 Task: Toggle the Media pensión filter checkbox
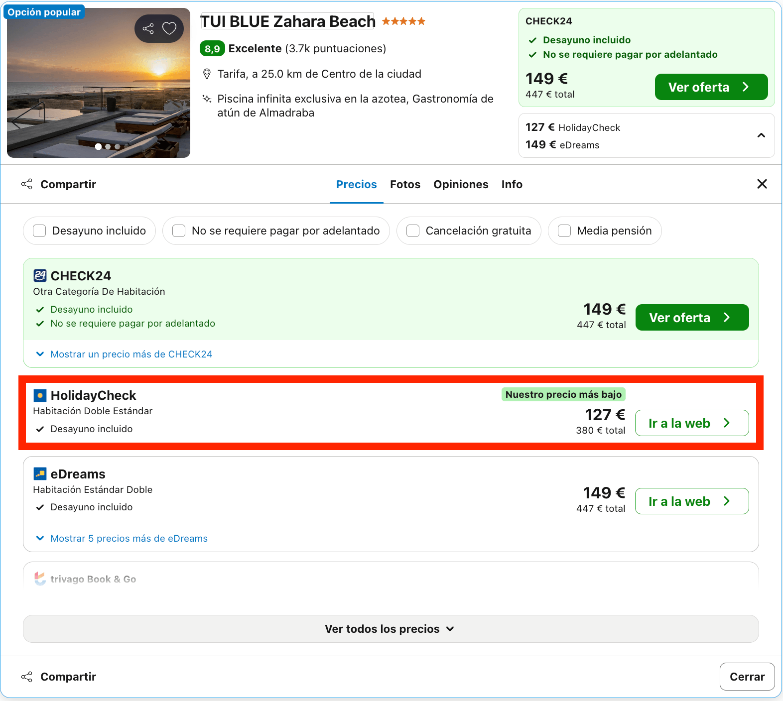(564, 231)
